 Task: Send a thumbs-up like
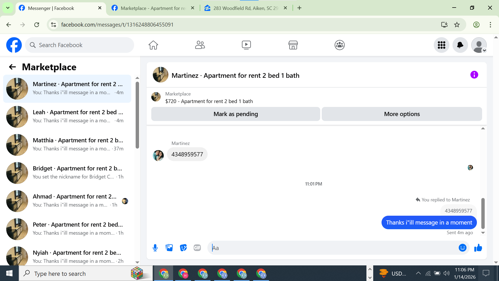coord(478,248)
